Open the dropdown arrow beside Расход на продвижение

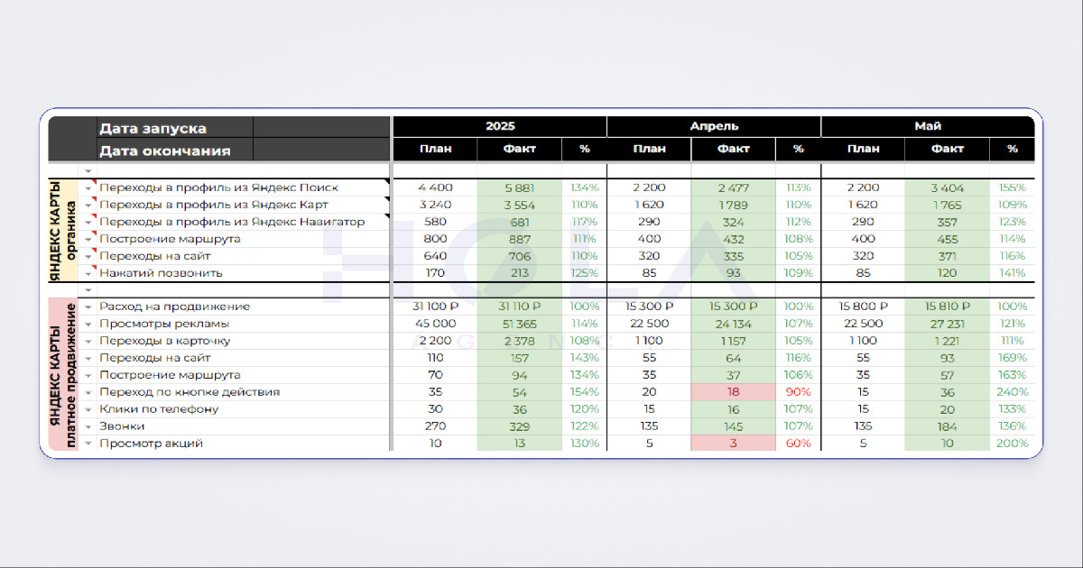coord(88,307)
